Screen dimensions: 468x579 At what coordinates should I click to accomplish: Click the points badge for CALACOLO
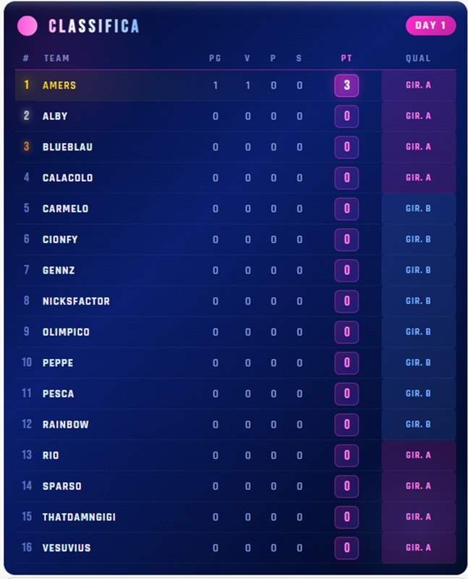(346, 177)
